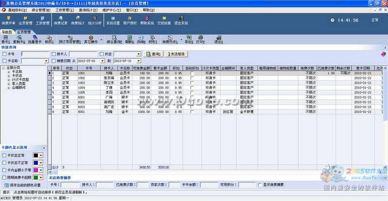The height and width of the screenshot is (201, 388).
Task: Open the 状态 dropdown in quick search
Action: point(139,54)
